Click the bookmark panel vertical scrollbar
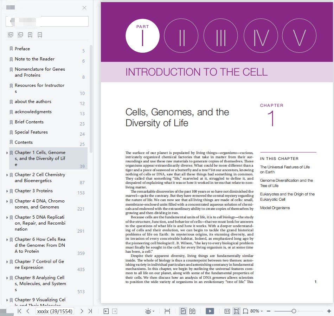 [x=91, y=98]
